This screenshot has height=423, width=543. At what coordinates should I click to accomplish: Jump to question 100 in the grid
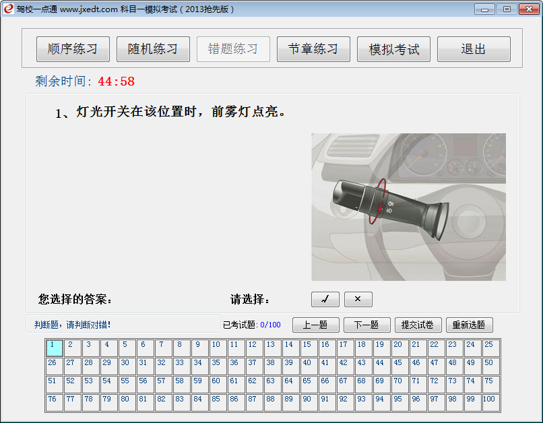[x=489, y=399]
